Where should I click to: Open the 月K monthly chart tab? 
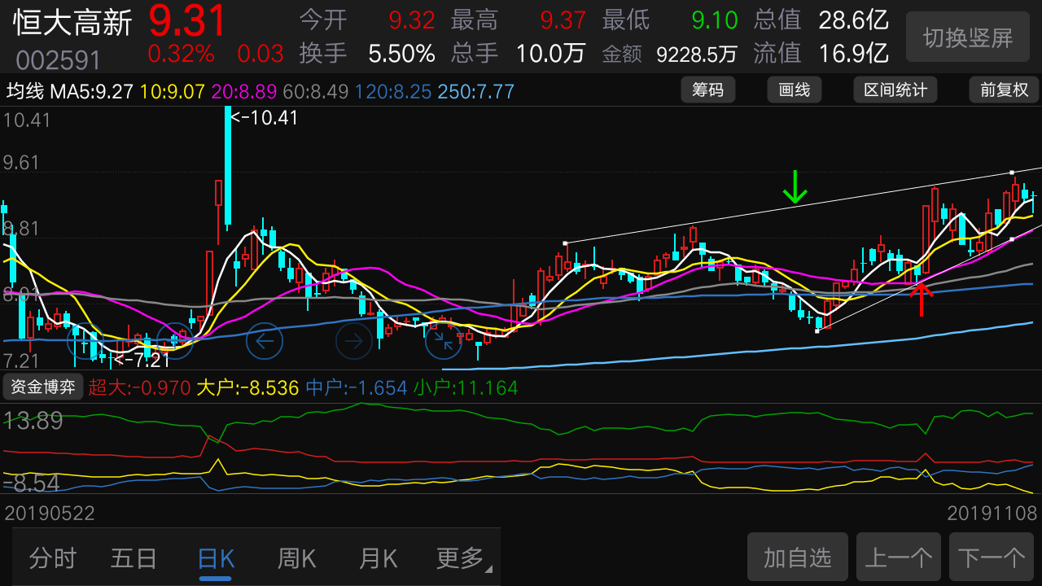click(x=377, y=558)
